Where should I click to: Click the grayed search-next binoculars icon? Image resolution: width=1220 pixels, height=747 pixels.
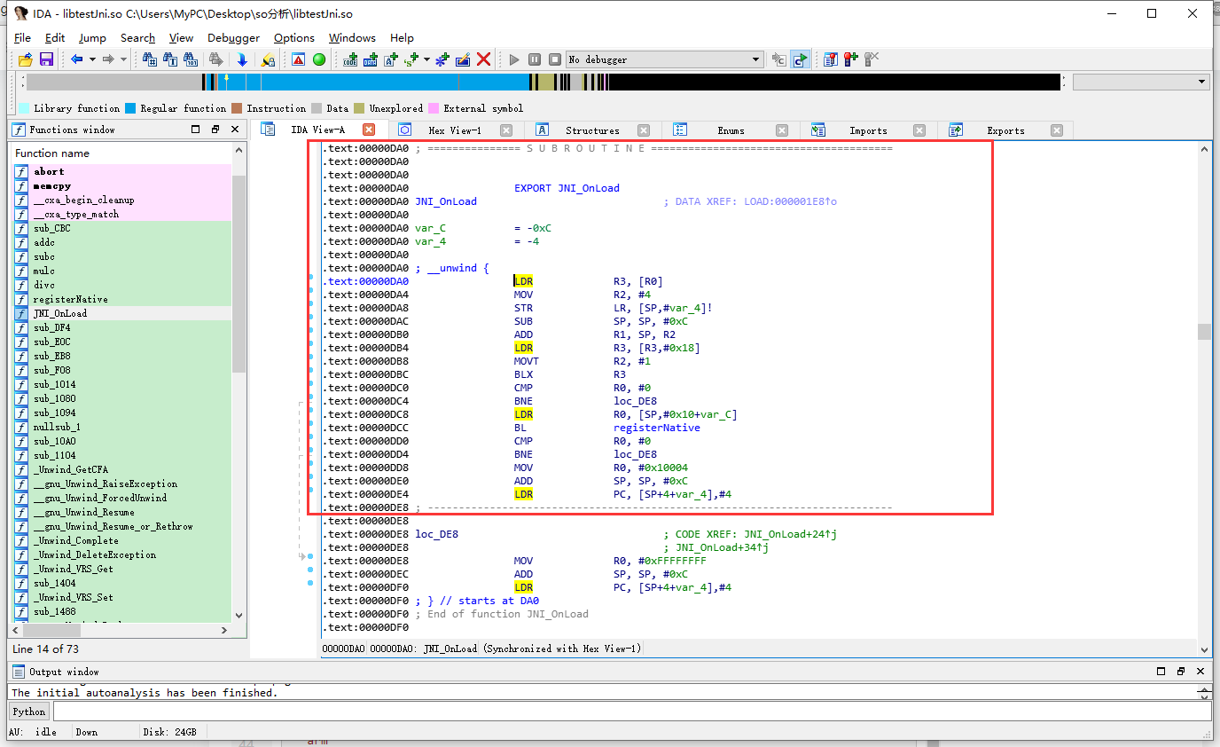point(215,59)
